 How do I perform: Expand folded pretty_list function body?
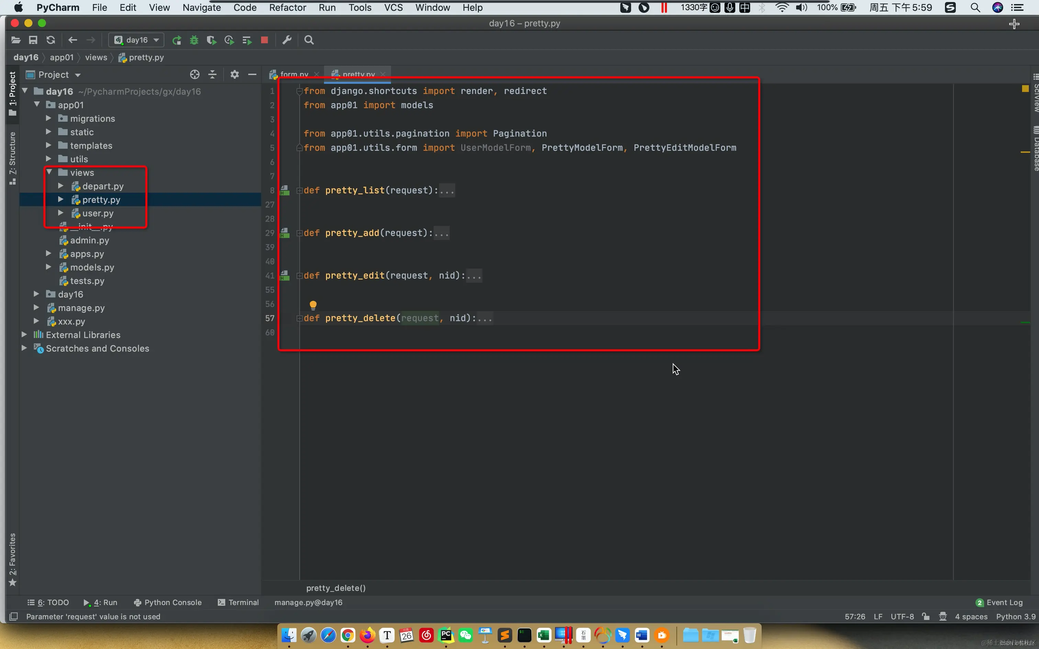(447, 190)
